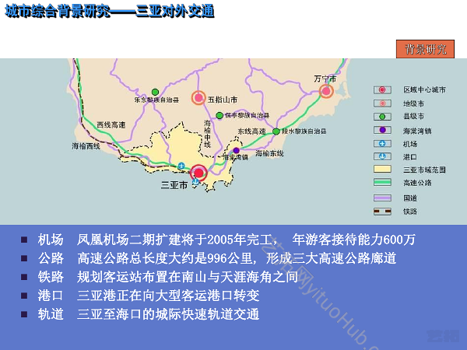Click the green dot for 保亭黎族自治县
The height and width of the screenshot is (350, 467).
pyautogui.click(x=219, y=115)
